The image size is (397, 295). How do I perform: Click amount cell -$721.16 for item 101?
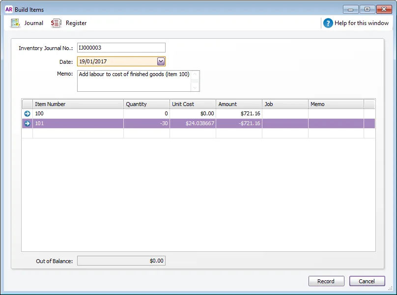tap(239, 124)
